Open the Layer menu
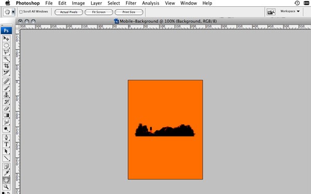The image size is (311, 194). pos(96,3)
